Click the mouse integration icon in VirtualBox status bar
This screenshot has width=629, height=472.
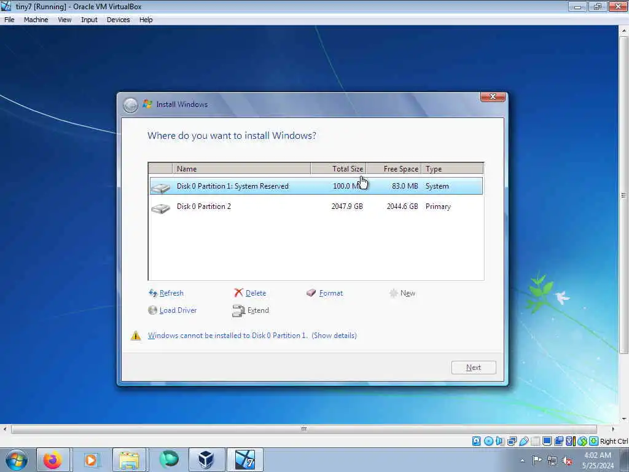pos(582,441)
